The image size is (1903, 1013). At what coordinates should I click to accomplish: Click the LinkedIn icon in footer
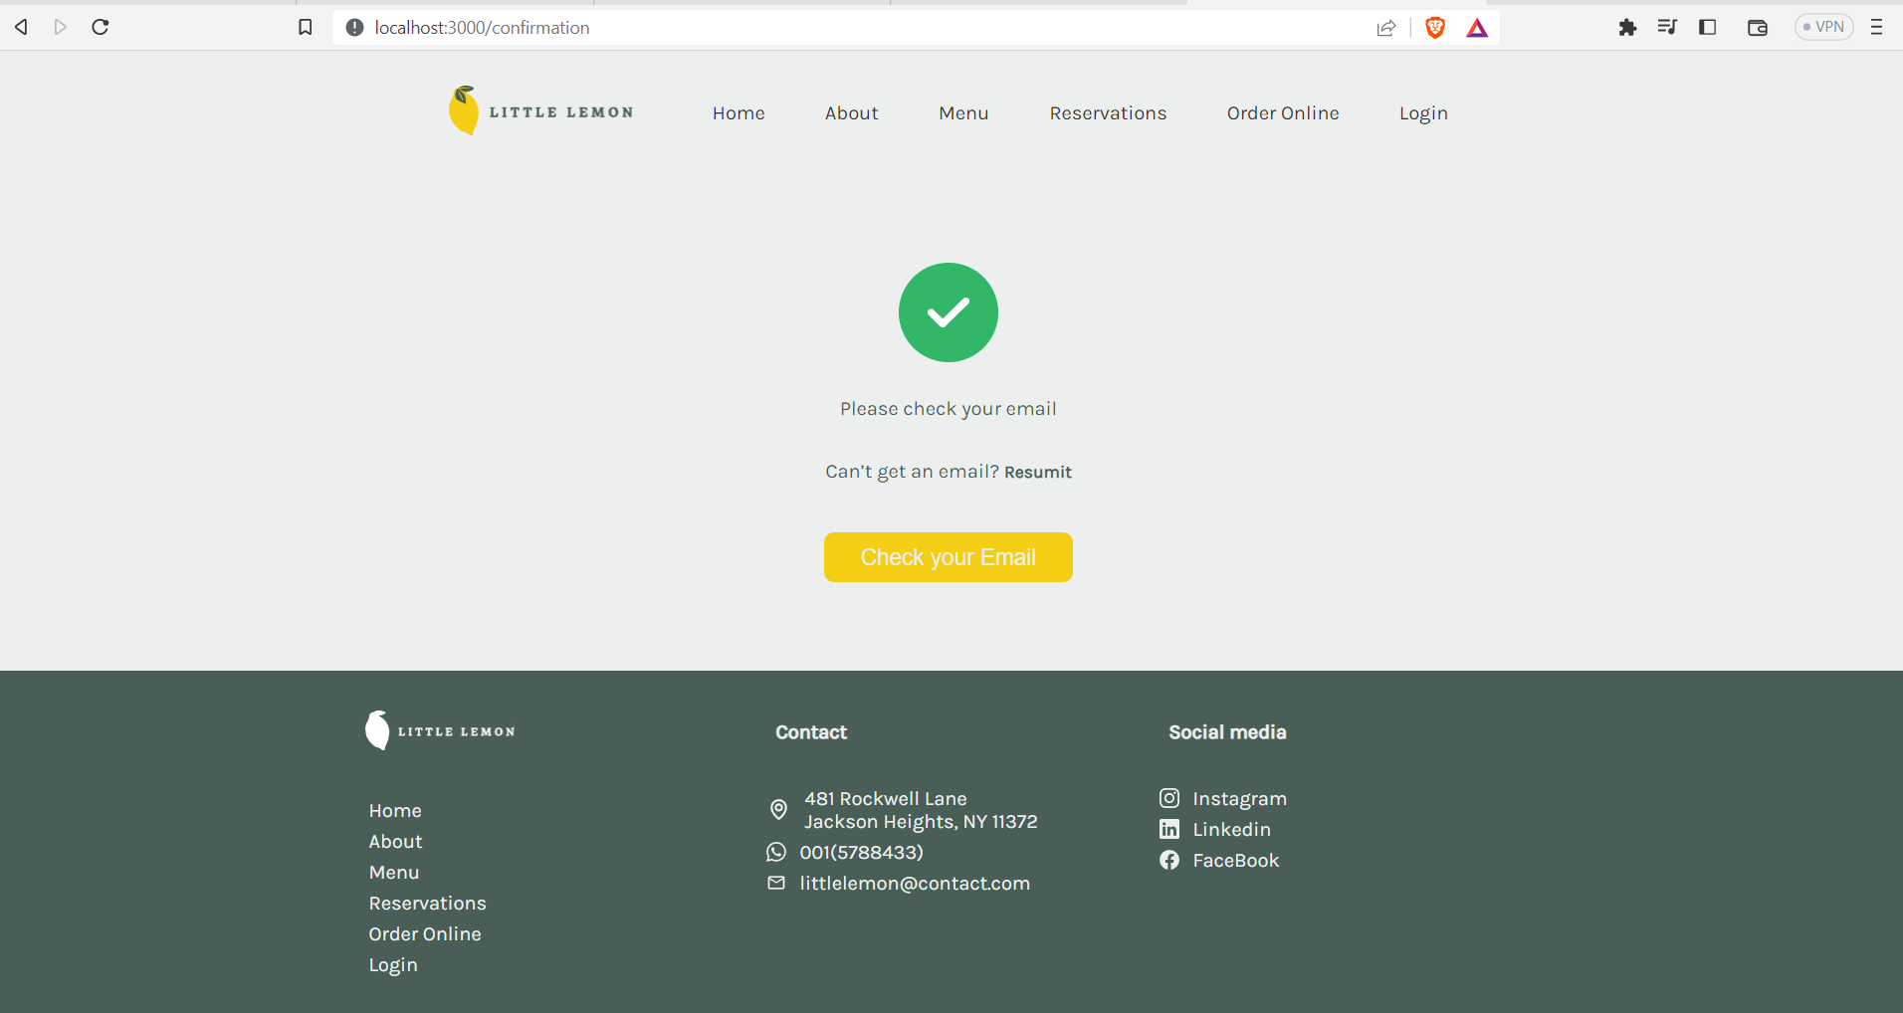click(1169, 829)
